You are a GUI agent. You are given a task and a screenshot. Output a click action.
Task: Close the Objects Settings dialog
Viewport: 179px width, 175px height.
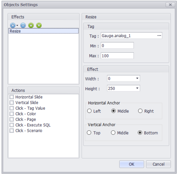[170, 5]
